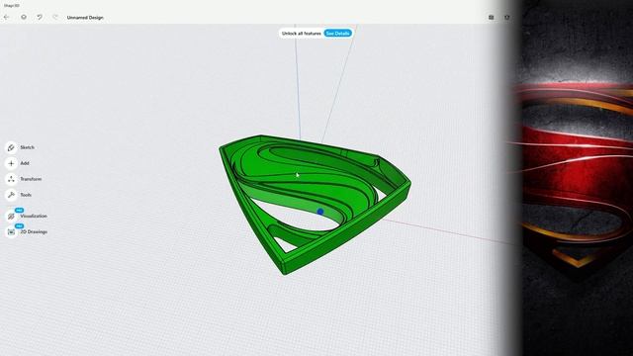The width and height of the screenshot is (633, 356).
Task: Click the round icon beside the back arrow
Action: [24, 18]
